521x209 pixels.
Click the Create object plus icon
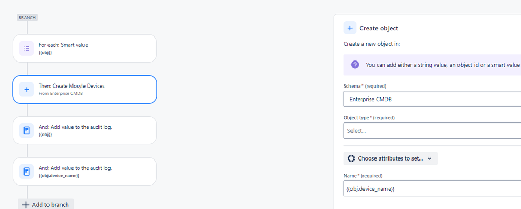350,28
